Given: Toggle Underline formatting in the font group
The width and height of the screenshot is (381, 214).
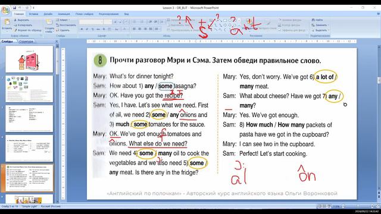Looking at the screenshot, I should 92,29.
